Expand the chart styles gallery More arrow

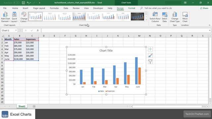click(146, 20)
